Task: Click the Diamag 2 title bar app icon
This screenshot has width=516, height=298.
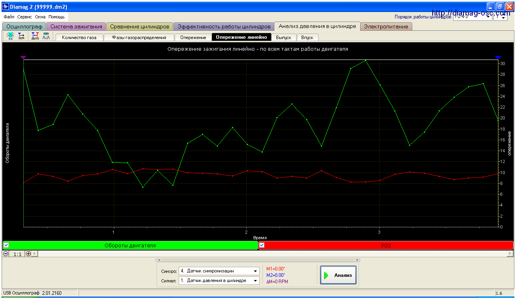Action: (x=6, y=6)
